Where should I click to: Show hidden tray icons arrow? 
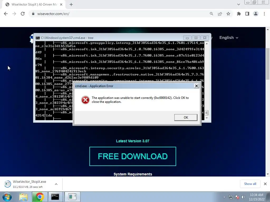click(x=224, y=197)
